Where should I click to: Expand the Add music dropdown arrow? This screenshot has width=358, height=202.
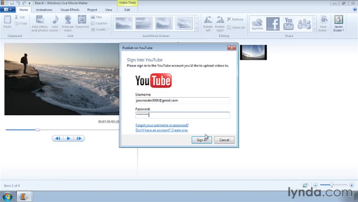60,30
